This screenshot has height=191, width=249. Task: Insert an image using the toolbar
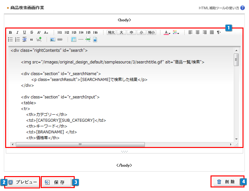tap(53, 40)
